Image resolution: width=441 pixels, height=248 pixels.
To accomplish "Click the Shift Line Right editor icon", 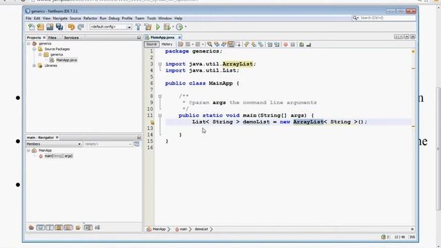I will click(x=277, y=44).
